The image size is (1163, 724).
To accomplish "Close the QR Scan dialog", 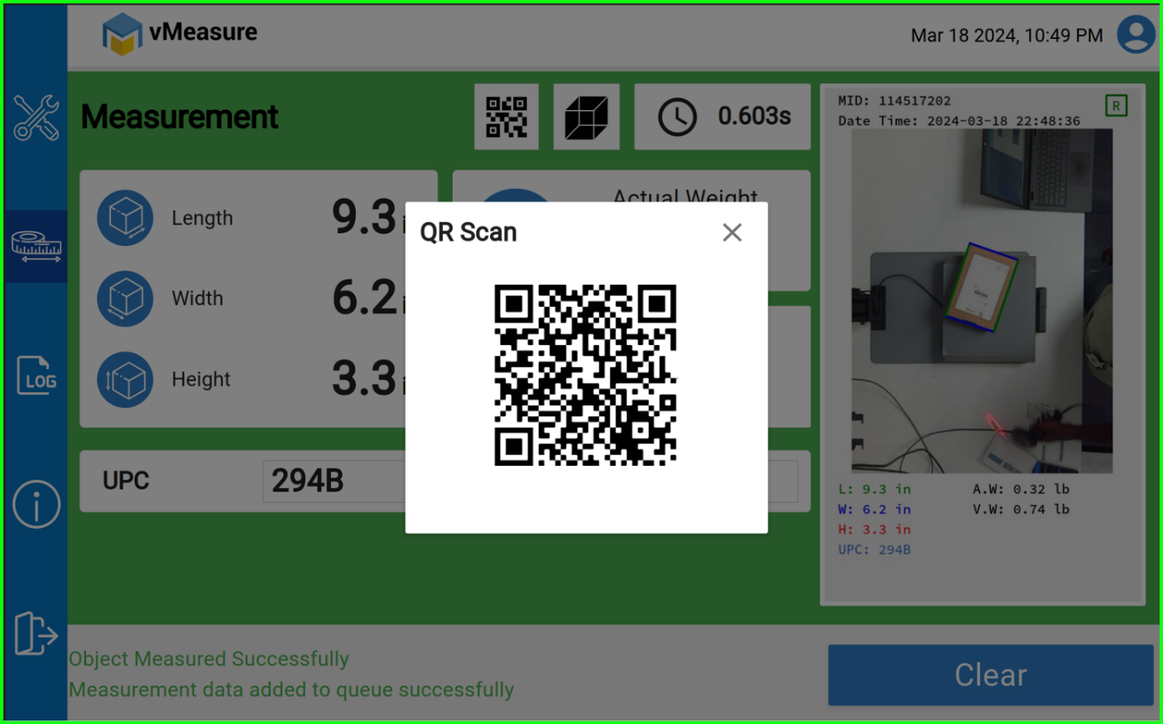I will 732,232.
